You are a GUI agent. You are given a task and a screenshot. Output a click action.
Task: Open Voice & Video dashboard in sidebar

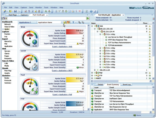pyautogui.click(x=9, y=27)
